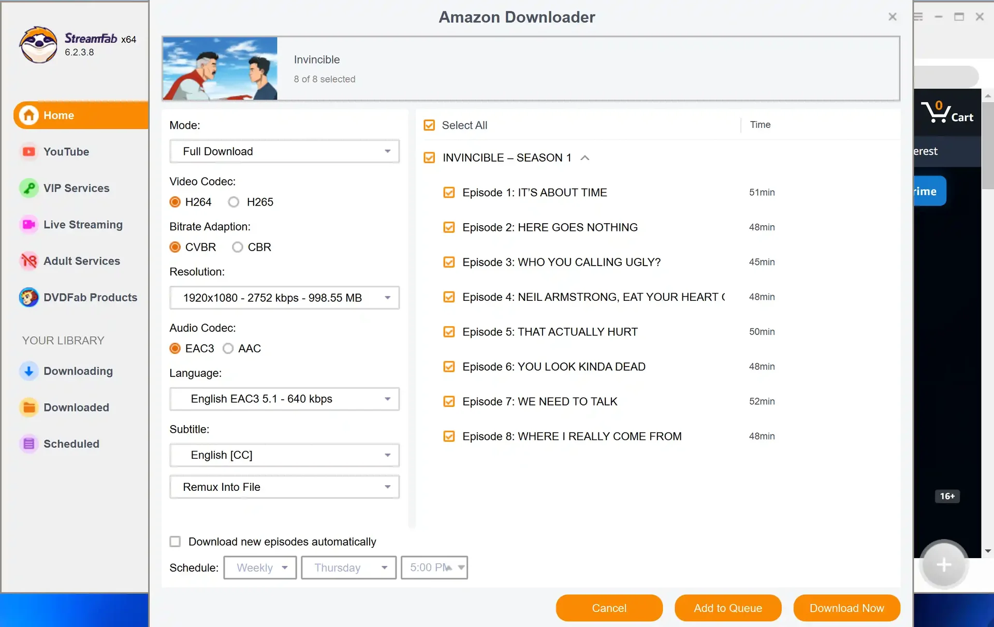Go to Live Streaming section
The height and width of the screenshot is (627, 994).
click(83, 225)
